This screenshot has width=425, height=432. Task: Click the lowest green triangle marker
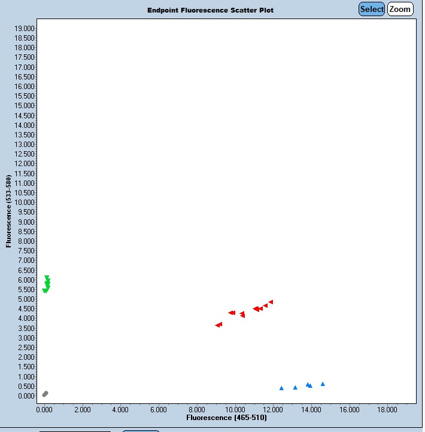44,291
